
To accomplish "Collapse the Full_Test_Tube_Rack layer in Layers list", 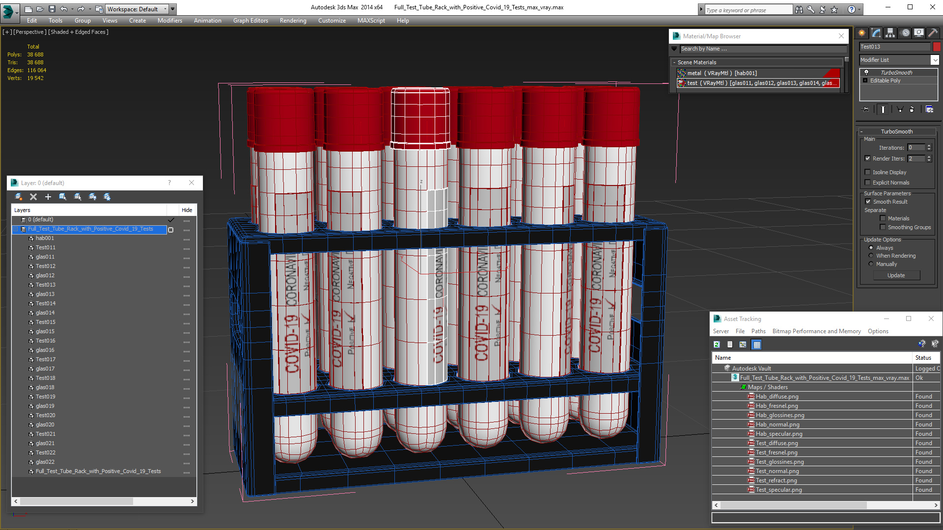I will 16,229.
